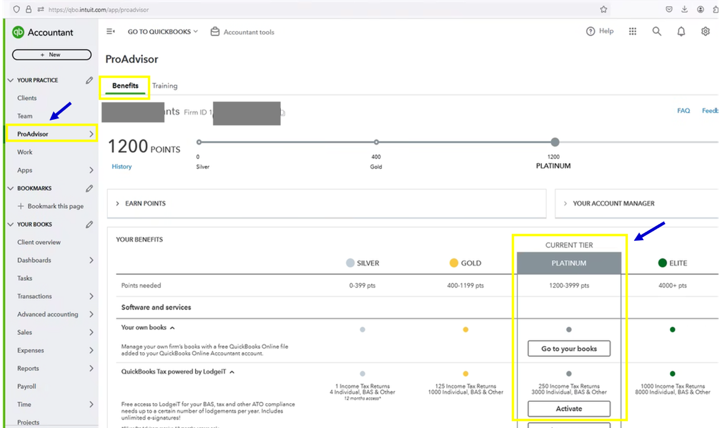Screen dimensions: 723x428
Task: Click the Activate button for LodgeiT
Action: (569, 408)
